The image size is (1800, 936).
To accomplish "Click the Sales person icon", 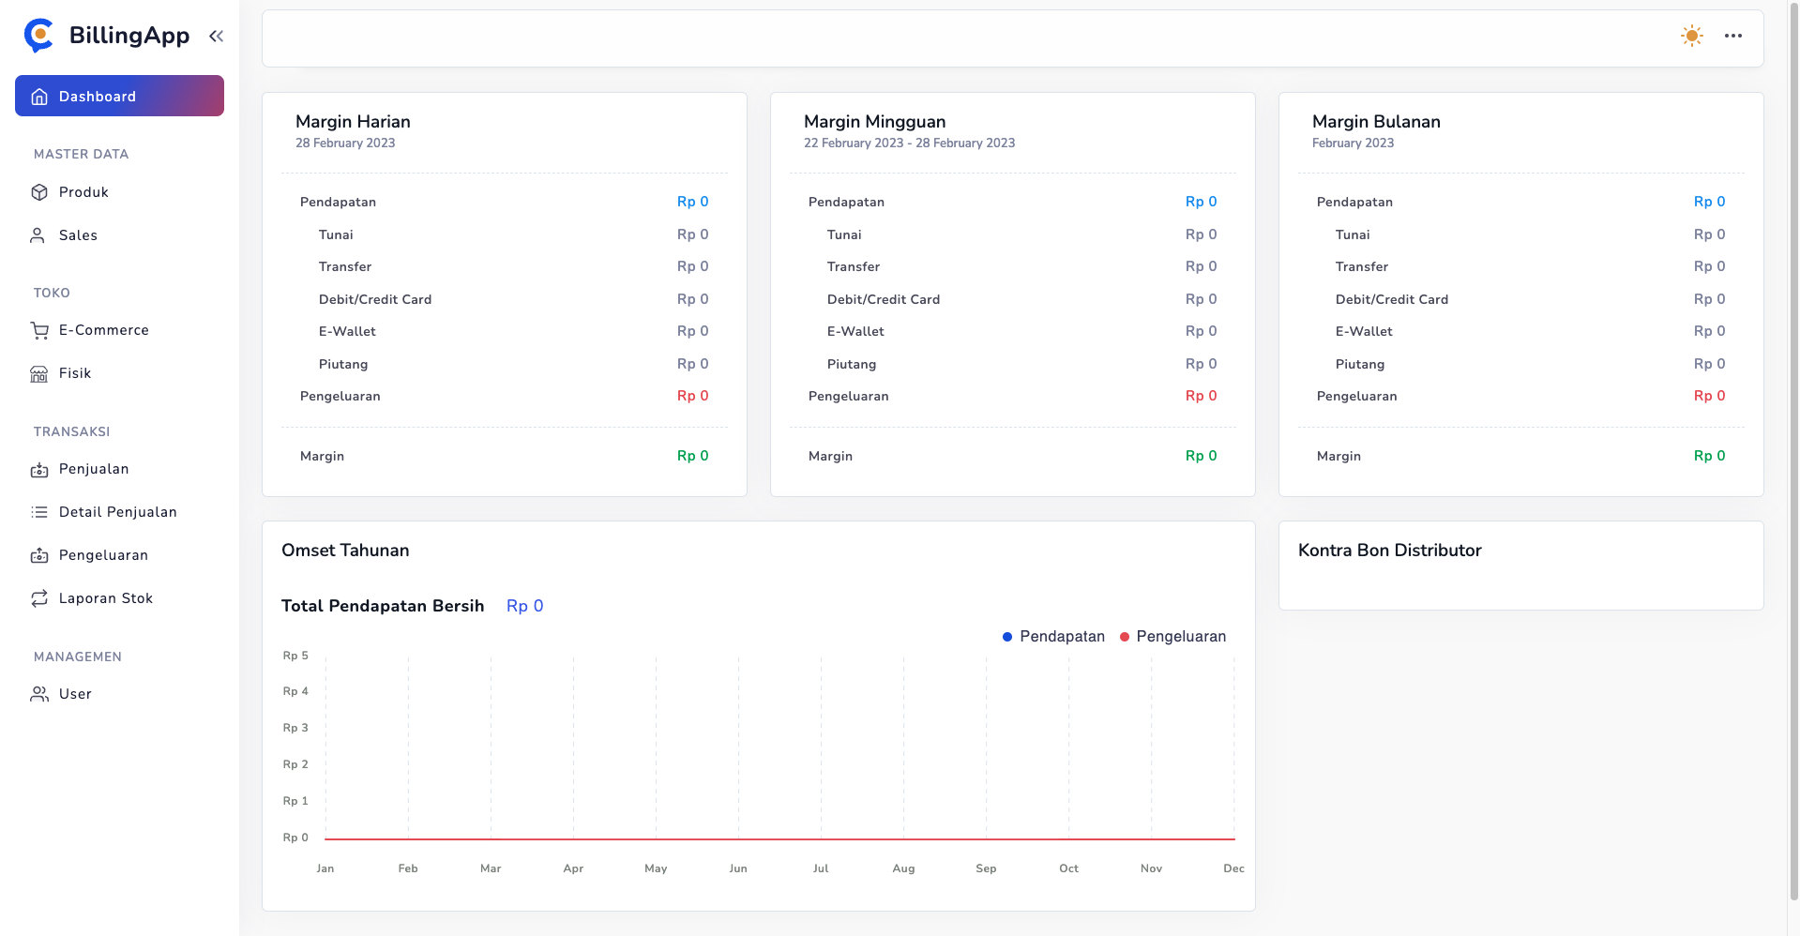I will point(38,235).
